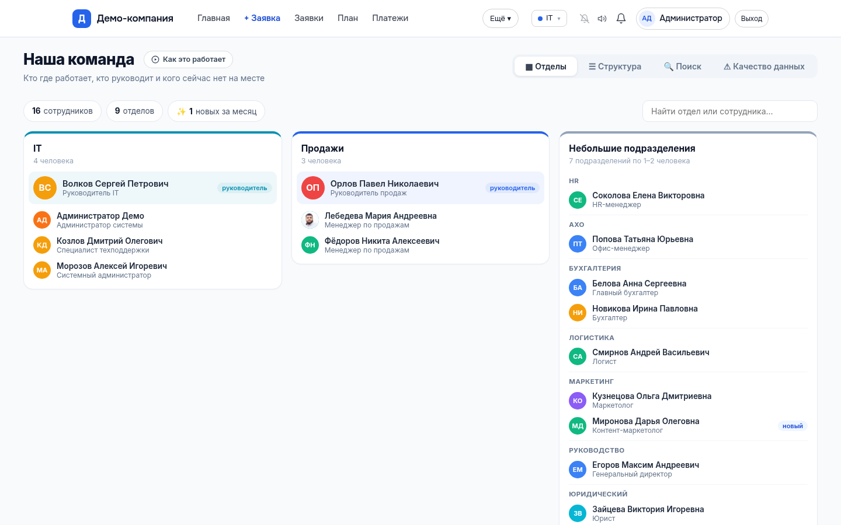Click the КД avatar of Козлов Дмитрий
The width and height of the screenshot is (841, 525).
point(42,245)
